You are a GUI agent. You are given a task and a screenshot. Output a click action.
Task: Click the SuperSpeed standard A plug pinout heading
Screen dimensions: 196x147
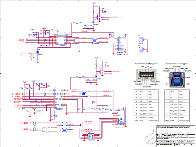[146, 64]
